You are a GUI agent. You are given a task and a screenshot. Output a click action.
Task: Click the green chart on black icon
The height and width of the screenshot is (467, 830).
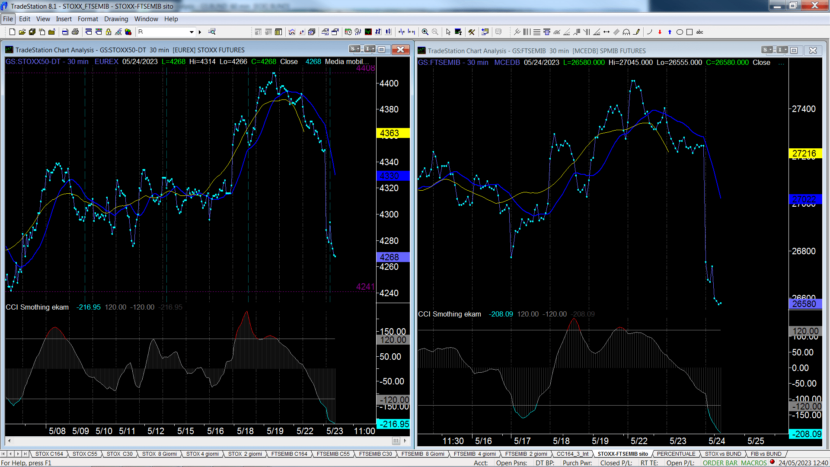click(x=368, y=32)
